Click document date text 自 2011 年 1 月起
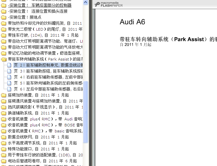217x166 pixels. tap(135, 45)
